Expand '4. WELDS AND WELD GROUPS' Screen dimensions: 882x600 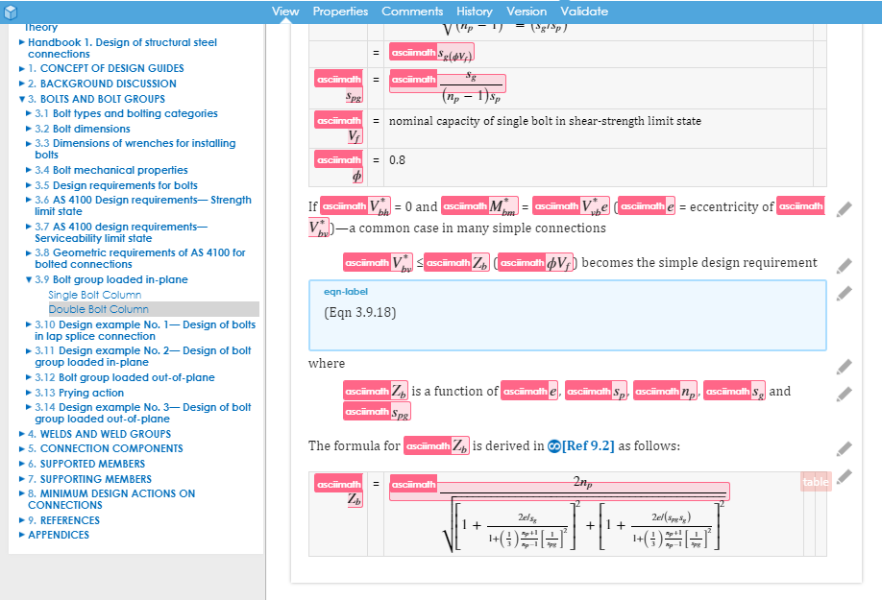coord(21,433)
